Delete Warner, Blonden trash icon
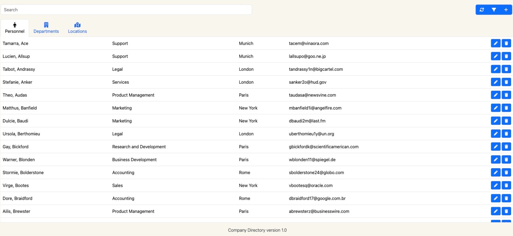Image resolution: width=513 pixels, height=236 pixels. pos(506,160)
